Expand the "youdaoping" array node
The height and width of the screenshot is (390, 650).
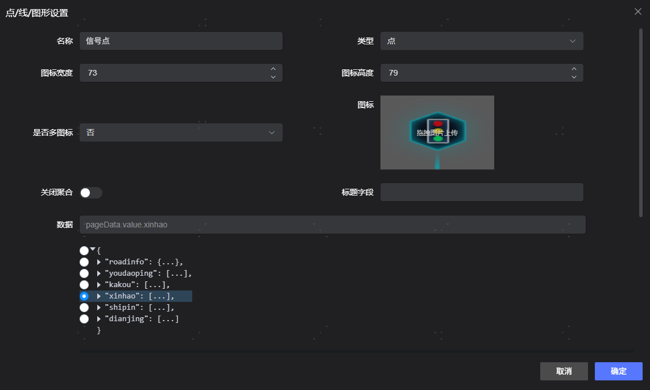point(99,273)
